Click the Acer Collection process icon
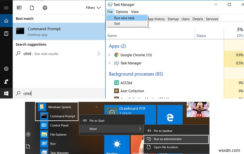Viewport: 244px width, 154px height. (116, 91)
